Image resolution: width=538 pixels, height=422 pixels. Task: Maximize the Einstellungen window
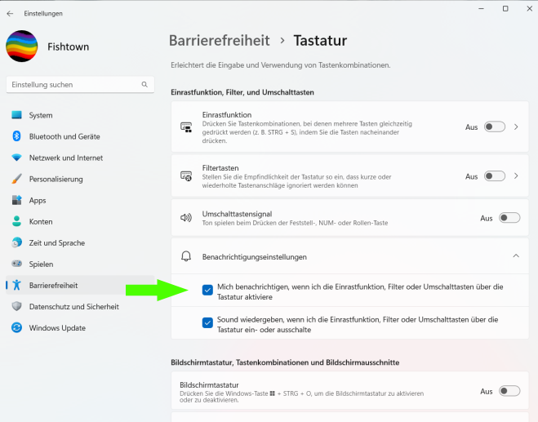[505, 9]
